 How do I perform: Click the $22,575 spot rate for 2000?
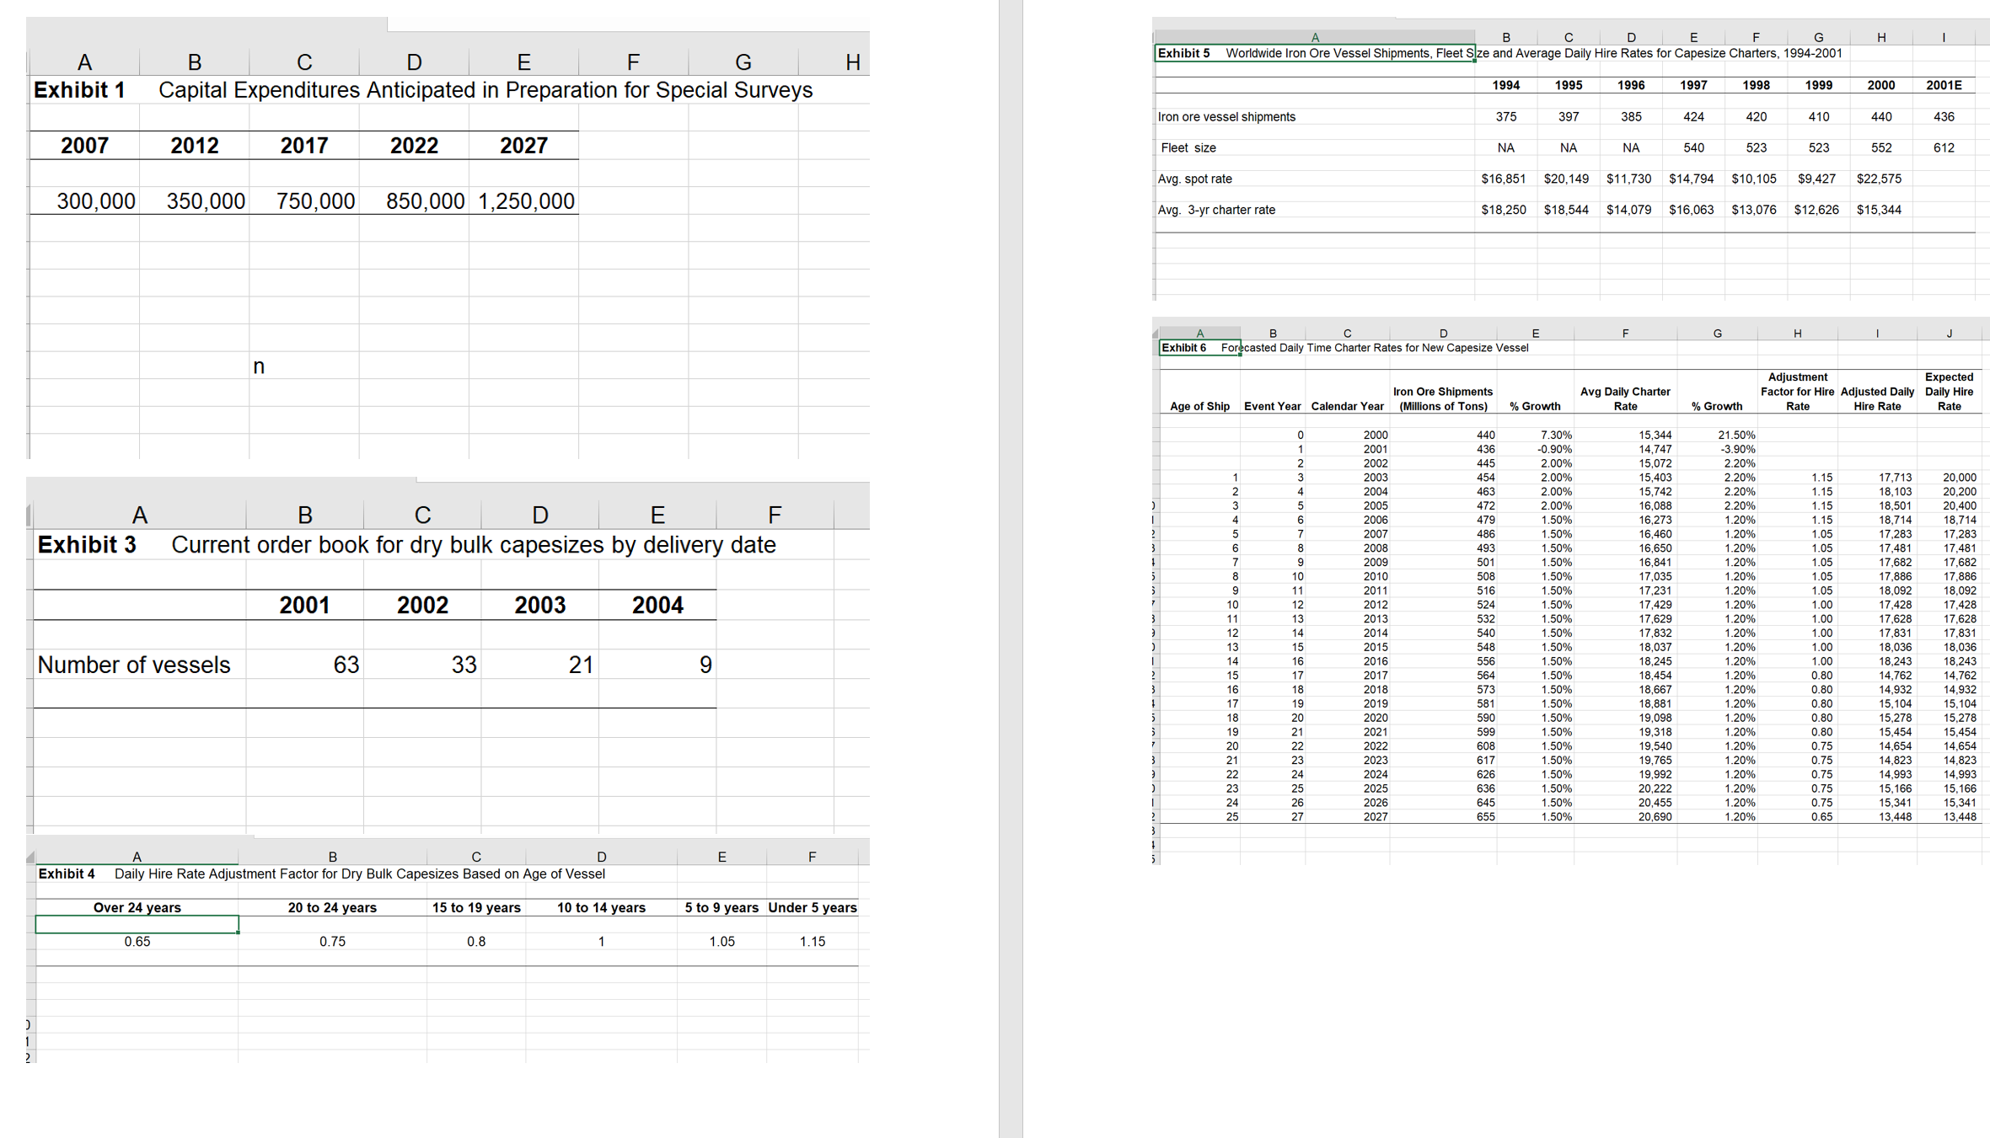tap(1880, 179)
